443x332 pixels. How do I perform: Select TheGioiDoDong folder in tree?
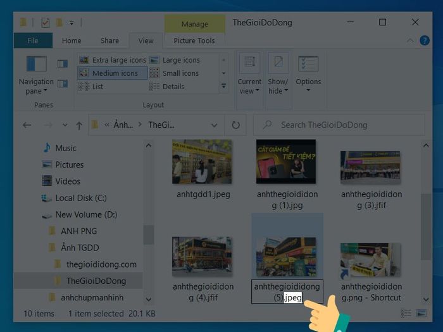click(x=78, y=281)
